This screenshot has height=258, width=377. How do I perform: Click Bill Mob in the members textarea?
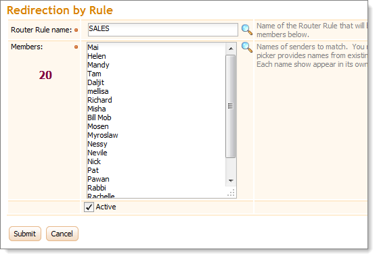pos(99,118)
